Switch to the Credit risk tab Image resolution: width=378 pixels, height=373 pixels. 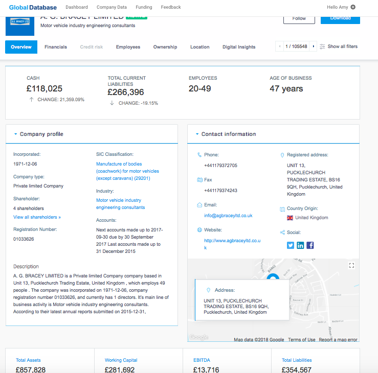pos(92,47)
